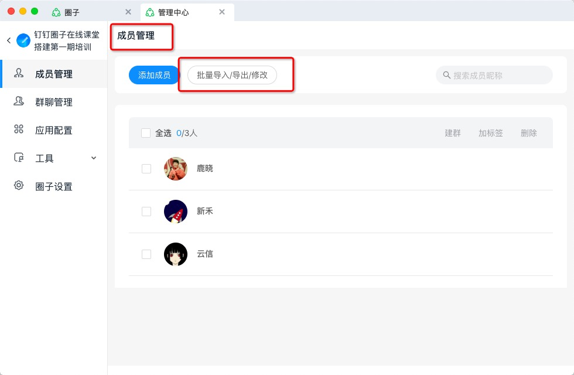Click the 应用配置 four-circles icon

(19, 129)
